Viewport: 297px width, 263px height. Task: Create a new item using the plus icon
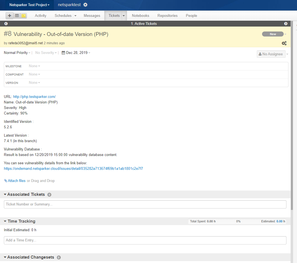[9, 15]
